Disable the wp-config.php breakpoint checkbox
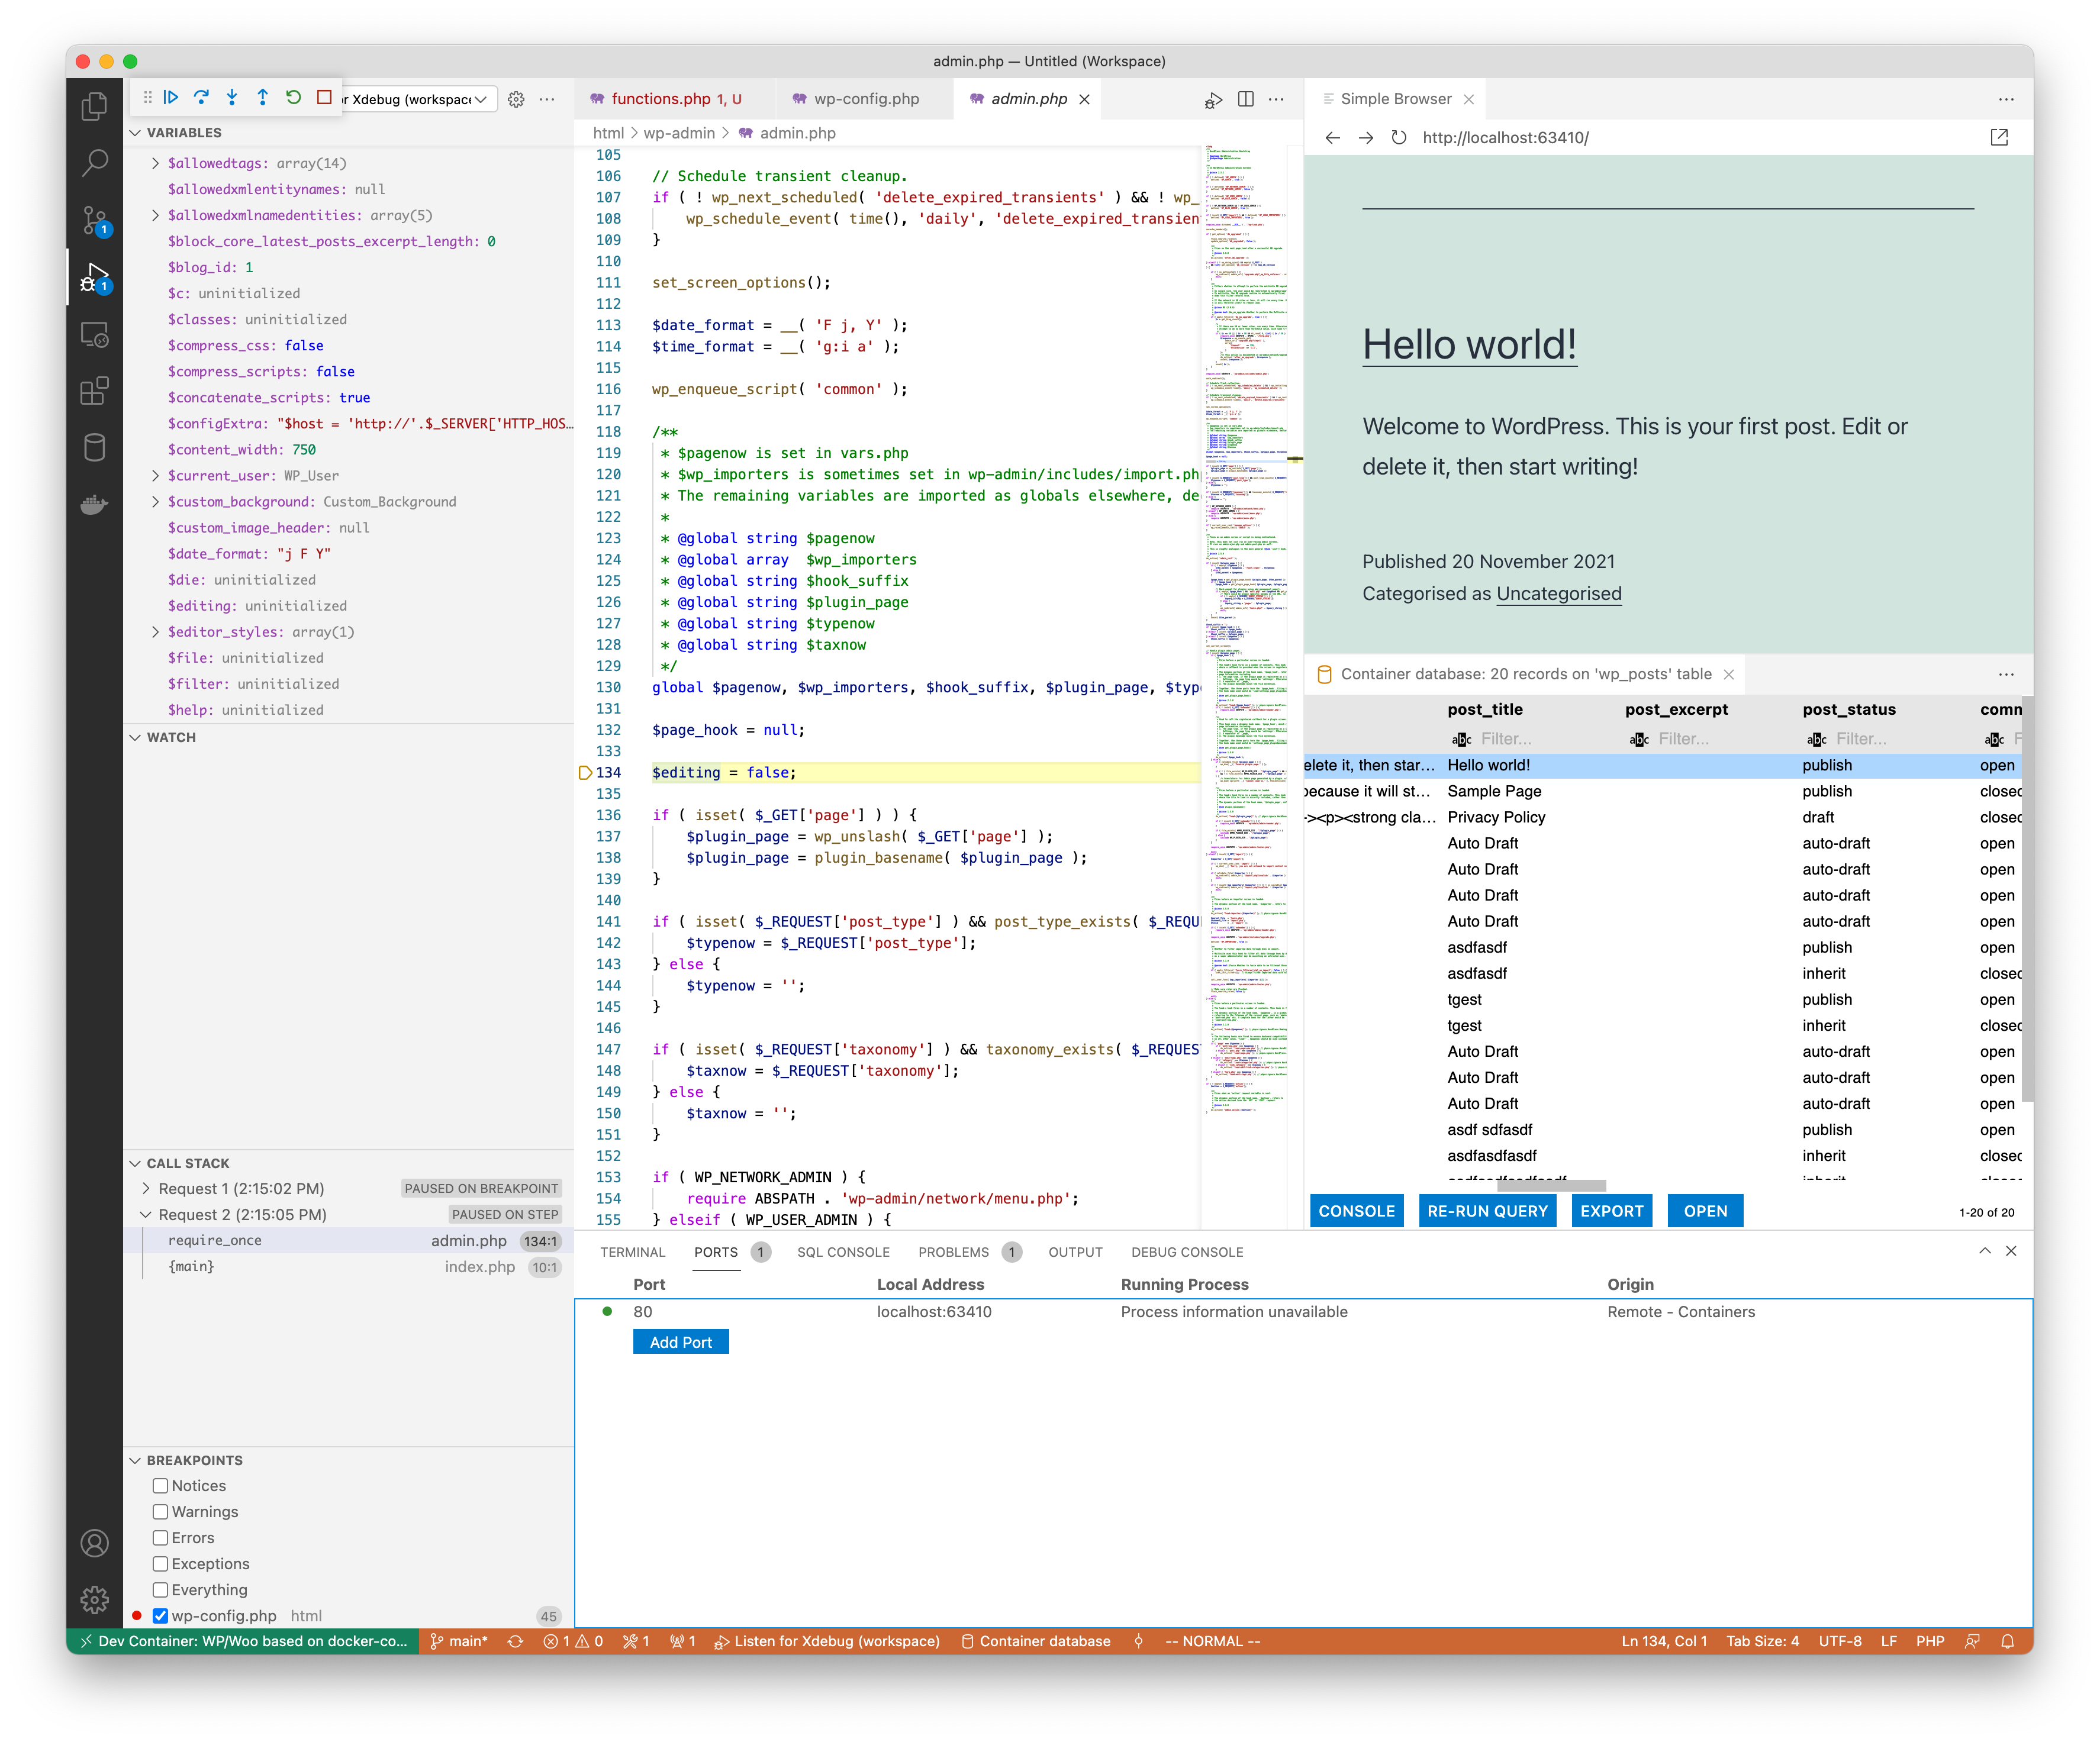This screenshot has width=2100, height=1742. click(x=160, y=1616)
